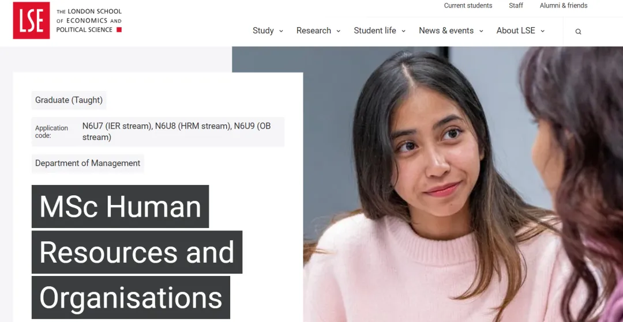Expand the Study menu chevron
The height and width of the screenshot is (322, 623).
(281, 31)
